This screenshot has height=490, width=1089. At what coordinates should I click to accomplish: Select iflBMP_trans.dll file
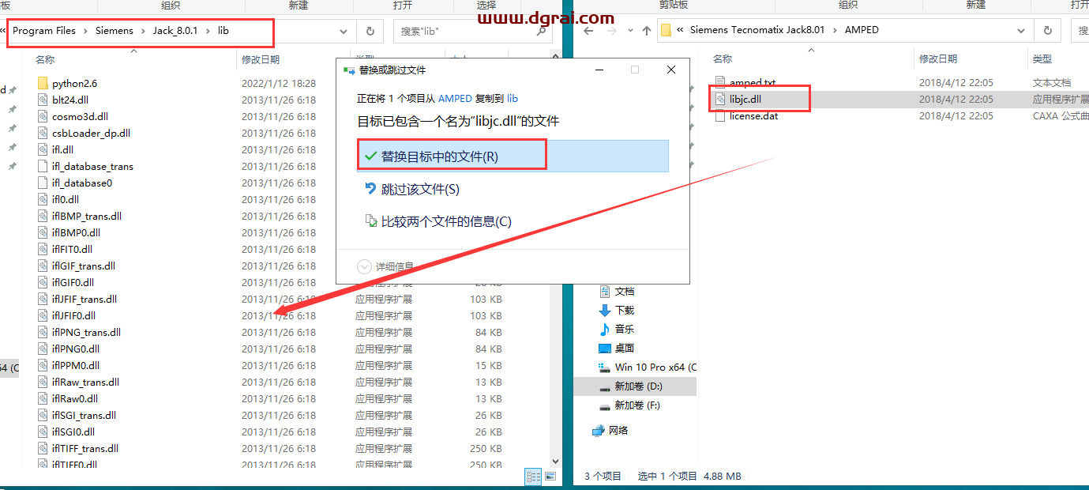pyautogui.click(x=87, y=216)
